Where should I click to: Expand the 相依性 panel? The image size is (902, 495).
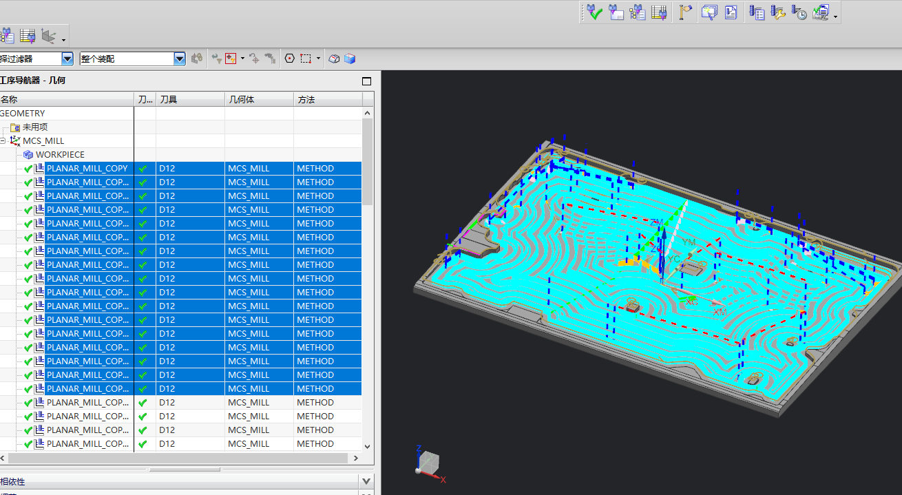[x=366, y=481]
